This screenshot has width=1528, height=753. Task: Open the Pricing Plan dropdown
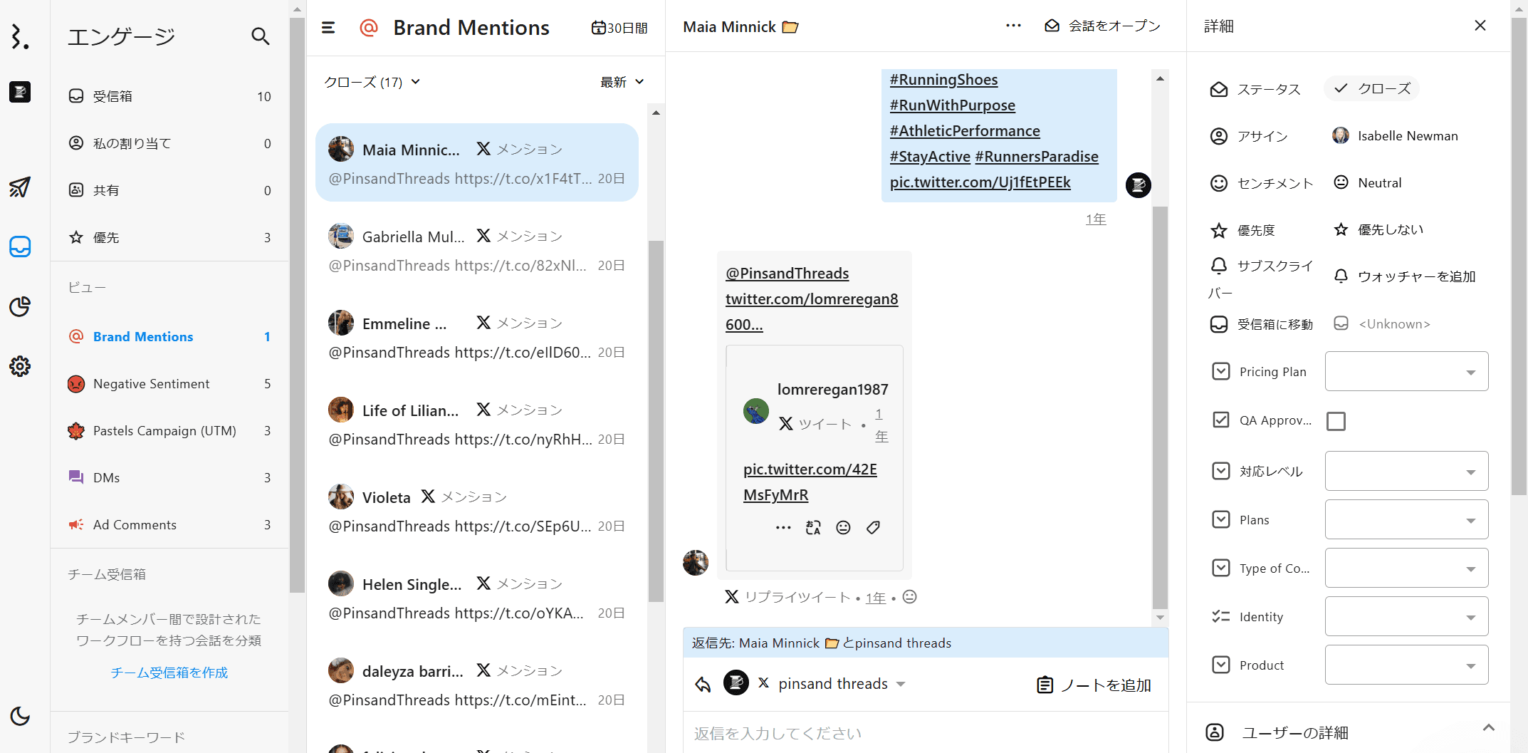1406,371
